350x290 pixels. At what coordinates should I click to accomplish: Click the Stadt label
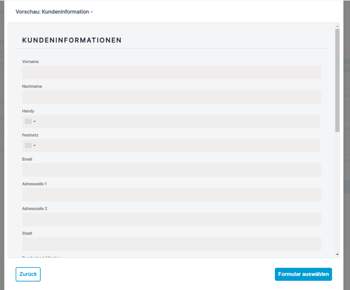click(x=27, y=233)
